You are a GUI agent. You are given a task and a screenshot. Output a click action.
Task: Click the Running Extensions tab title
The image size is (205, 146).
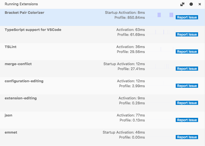(21, 4)
